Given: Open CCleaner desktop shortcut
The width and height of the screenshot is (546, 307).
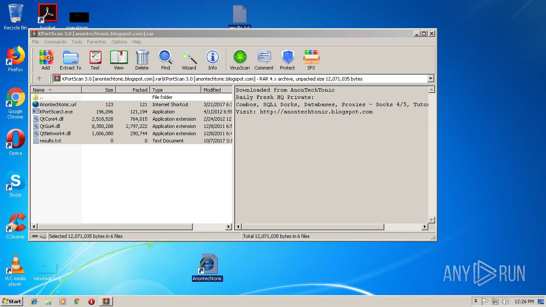Looking at the screenshot, I should pos(15,226).
